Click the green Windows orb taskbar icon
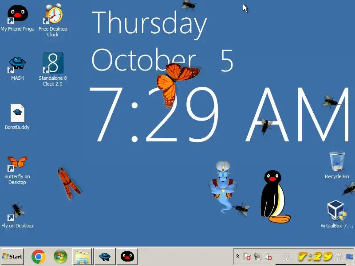 (60, 257)
